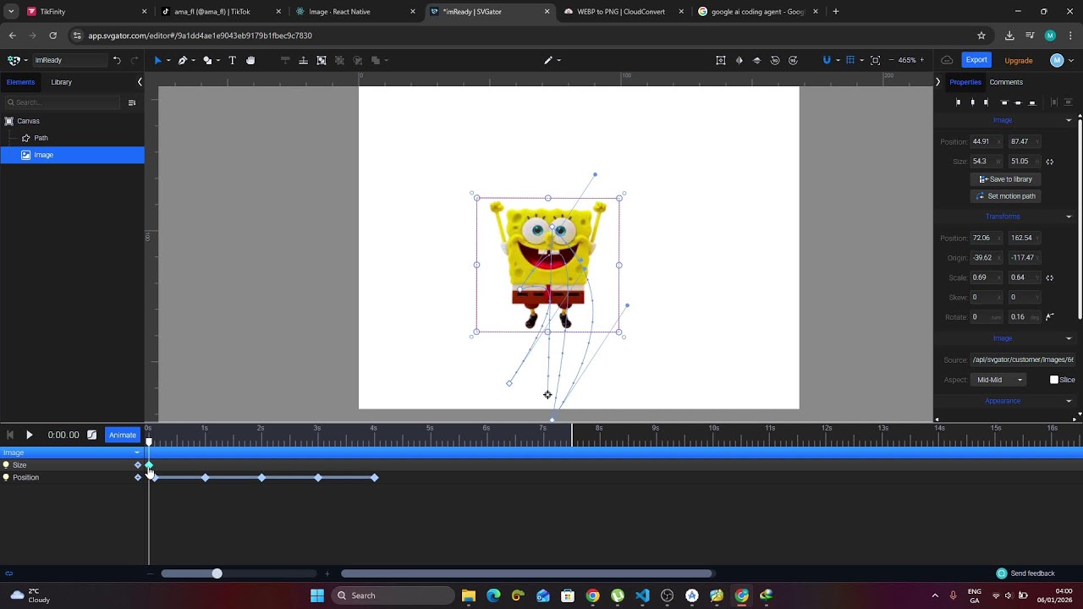Rotate 90 degrees clockwise
The image size is (1083, 609).
793,60
